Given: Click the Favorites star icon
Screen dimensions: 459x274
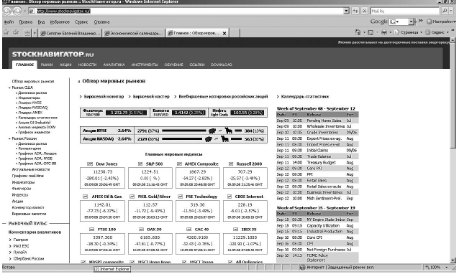Looking at the screenshot, I should pos(6,32).
